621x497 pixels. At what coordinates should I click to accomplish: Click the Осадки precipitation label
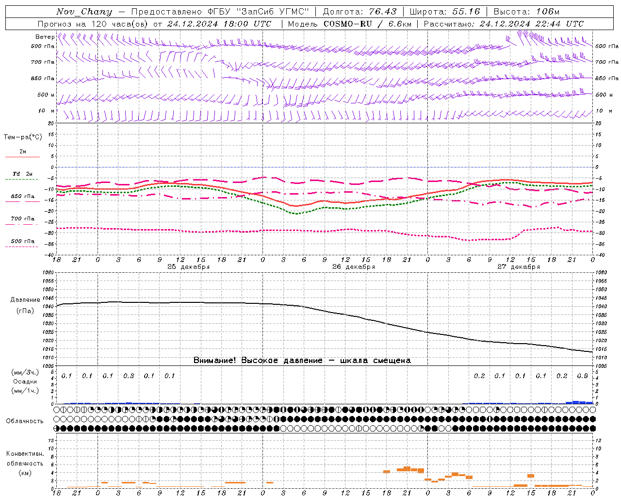25,381
